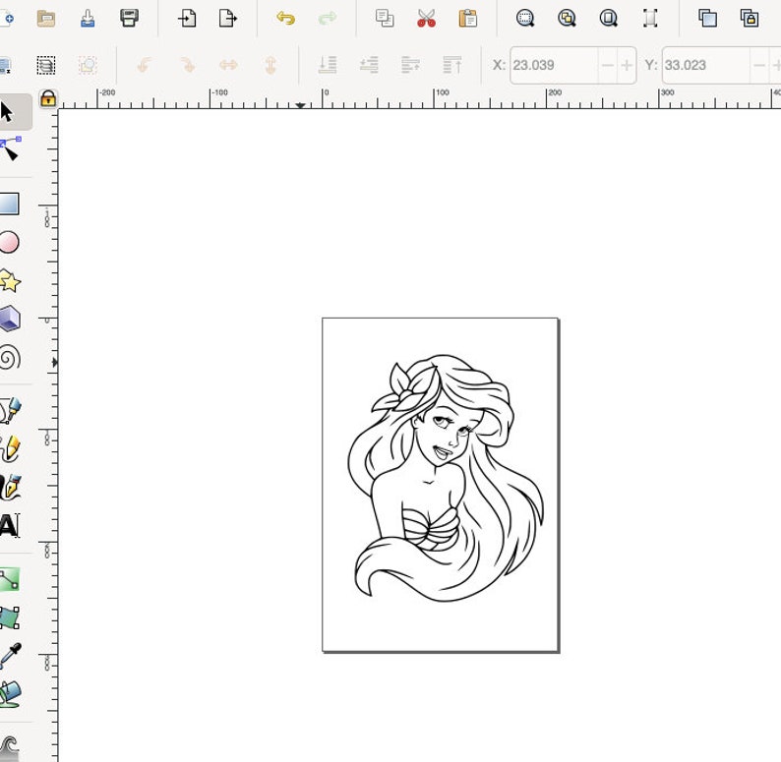
Task: Raise selection one step icon
Action: pyautogui.click(x=410, y=65)
